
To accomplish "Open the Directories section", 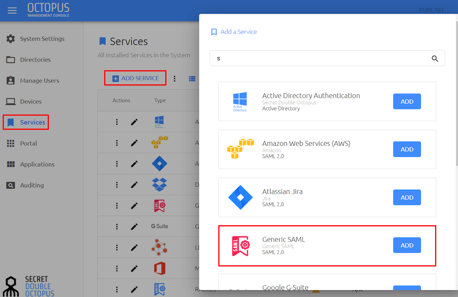I will 35,60.
